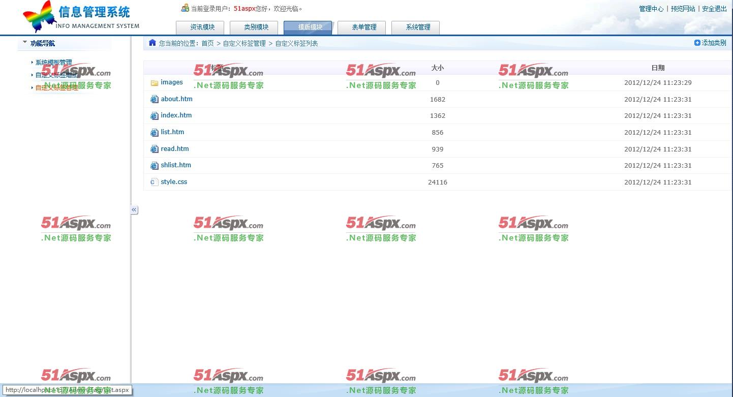Click the read.htm file icon
The height and width of the screenshot is (397, 733).
tap(155, 149)
